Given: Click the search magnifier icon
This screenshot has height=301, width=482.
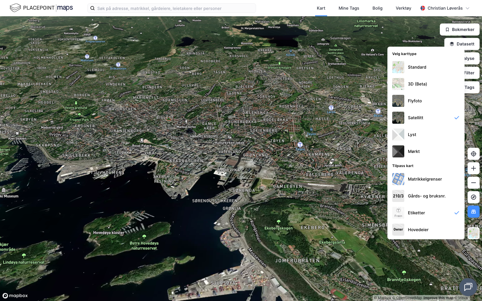Looking at the screenshot, I should point(92,8).
